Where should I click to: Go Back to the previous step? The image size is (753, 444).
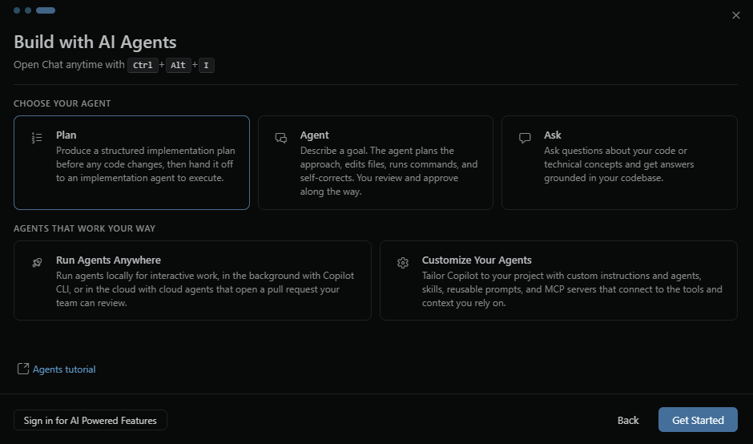click(628, 421)
